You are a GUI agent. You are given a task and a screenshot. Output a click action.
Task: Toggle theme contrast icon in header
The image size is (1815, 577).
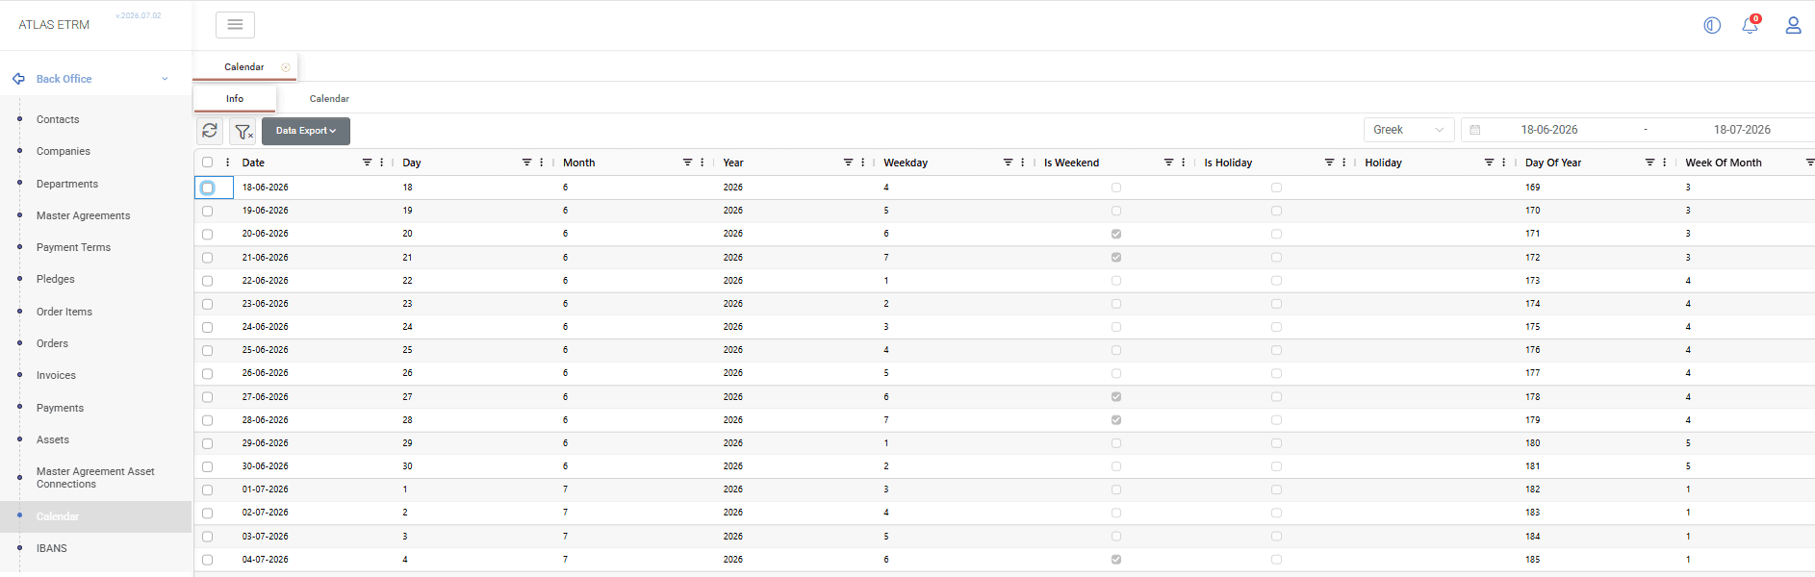pos(1712,25)
